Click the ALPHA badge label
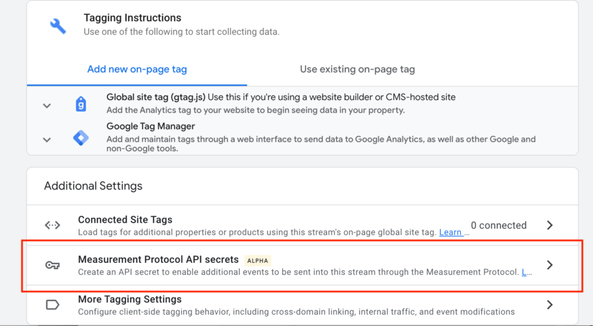 pyautogui.click(x=258, y=260)
